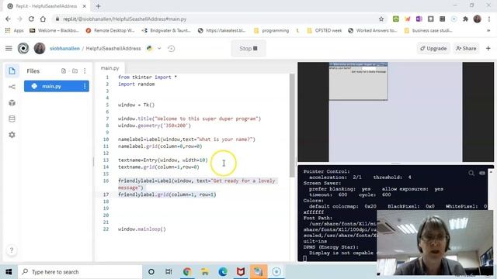Viewport: 497px width, 279px height.
Task: Click the Upgrade button
Action: [x=433, y=48]
